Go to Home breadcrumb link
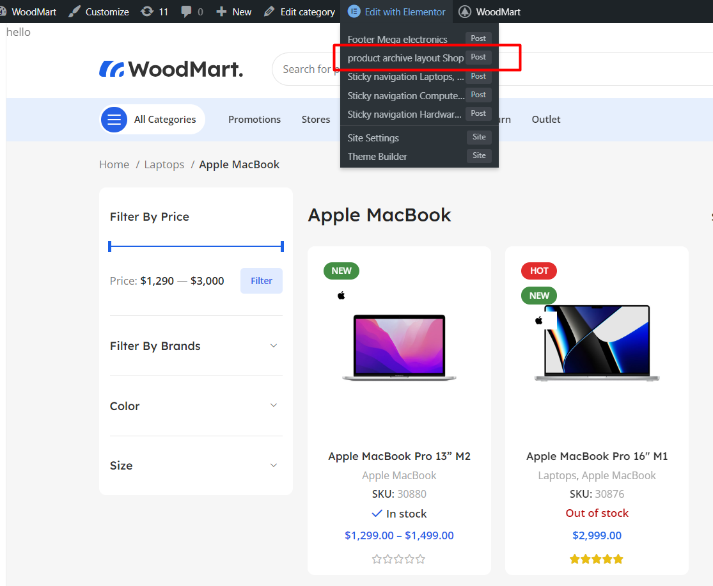This screenshot has height=586, width=713. [x=114, y=164]
